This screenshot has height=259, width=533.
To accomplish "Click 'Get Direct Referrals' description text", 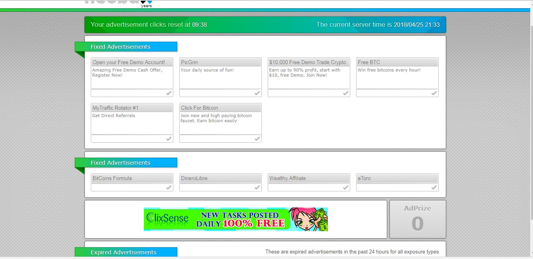I will pyautogui.click(x=114, y=116).
